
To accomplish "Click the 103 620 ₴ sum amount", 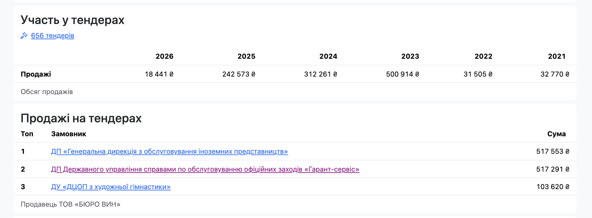I will (553, 187).
